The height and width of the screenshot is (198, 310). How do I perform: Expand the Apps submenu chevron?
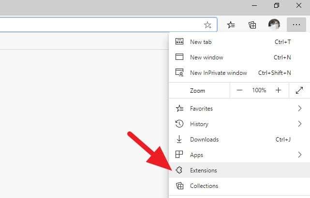click(x=300, y=155)
